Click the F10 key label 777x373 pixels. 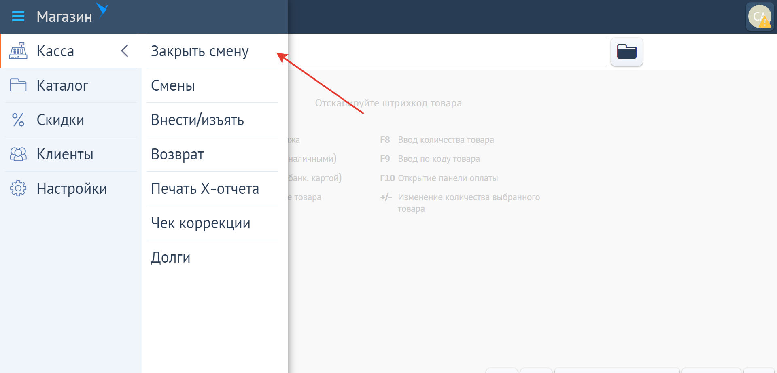pos(387,178)
